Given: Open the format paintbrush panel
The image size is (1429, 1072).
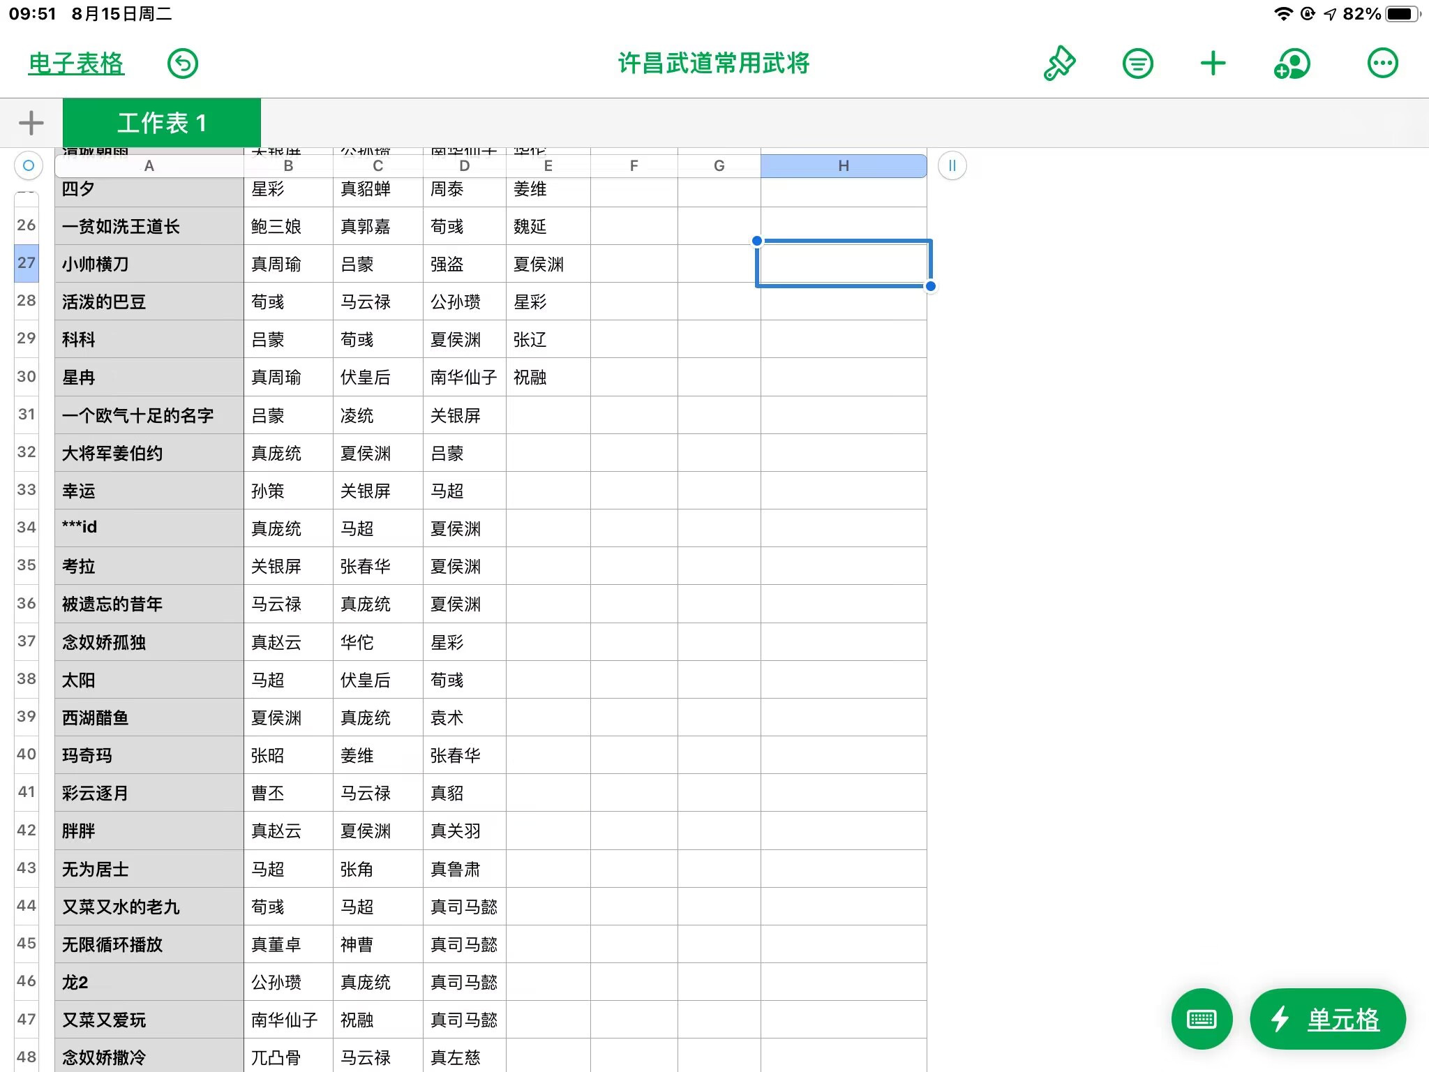Looking at the screenshot, I should pyautogui.click(x=1059, y=64).
